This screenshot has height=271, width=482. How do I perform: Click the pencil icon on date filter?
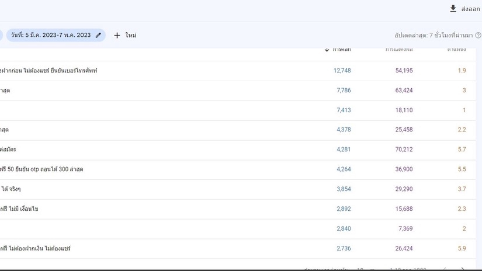coord(98,35)
